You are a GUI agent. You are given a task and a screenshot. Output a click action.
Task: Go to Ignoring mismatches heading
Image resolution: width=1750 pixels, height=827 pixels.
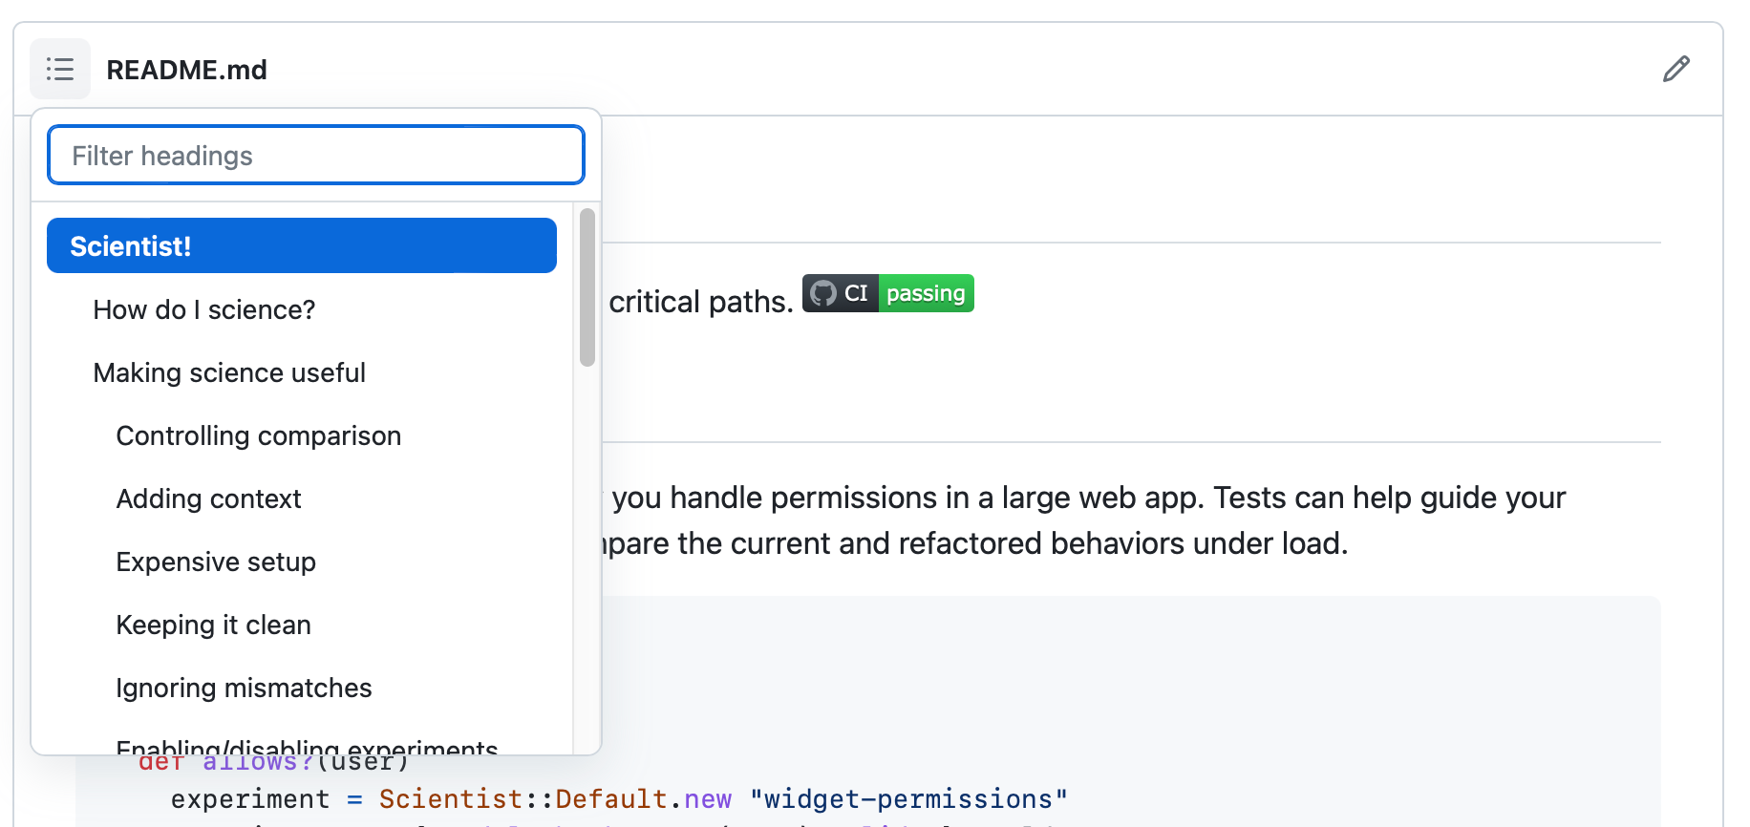point(244,688)
